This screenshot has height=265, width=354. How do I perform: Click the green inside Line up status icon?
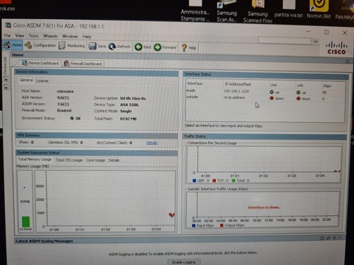271,92
